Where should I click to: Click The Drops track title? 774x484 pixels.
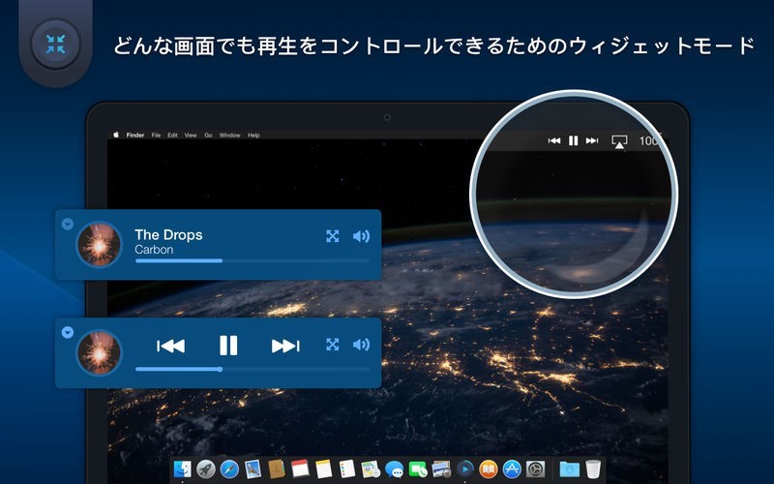pyautogui.click(x=168, y=234)
